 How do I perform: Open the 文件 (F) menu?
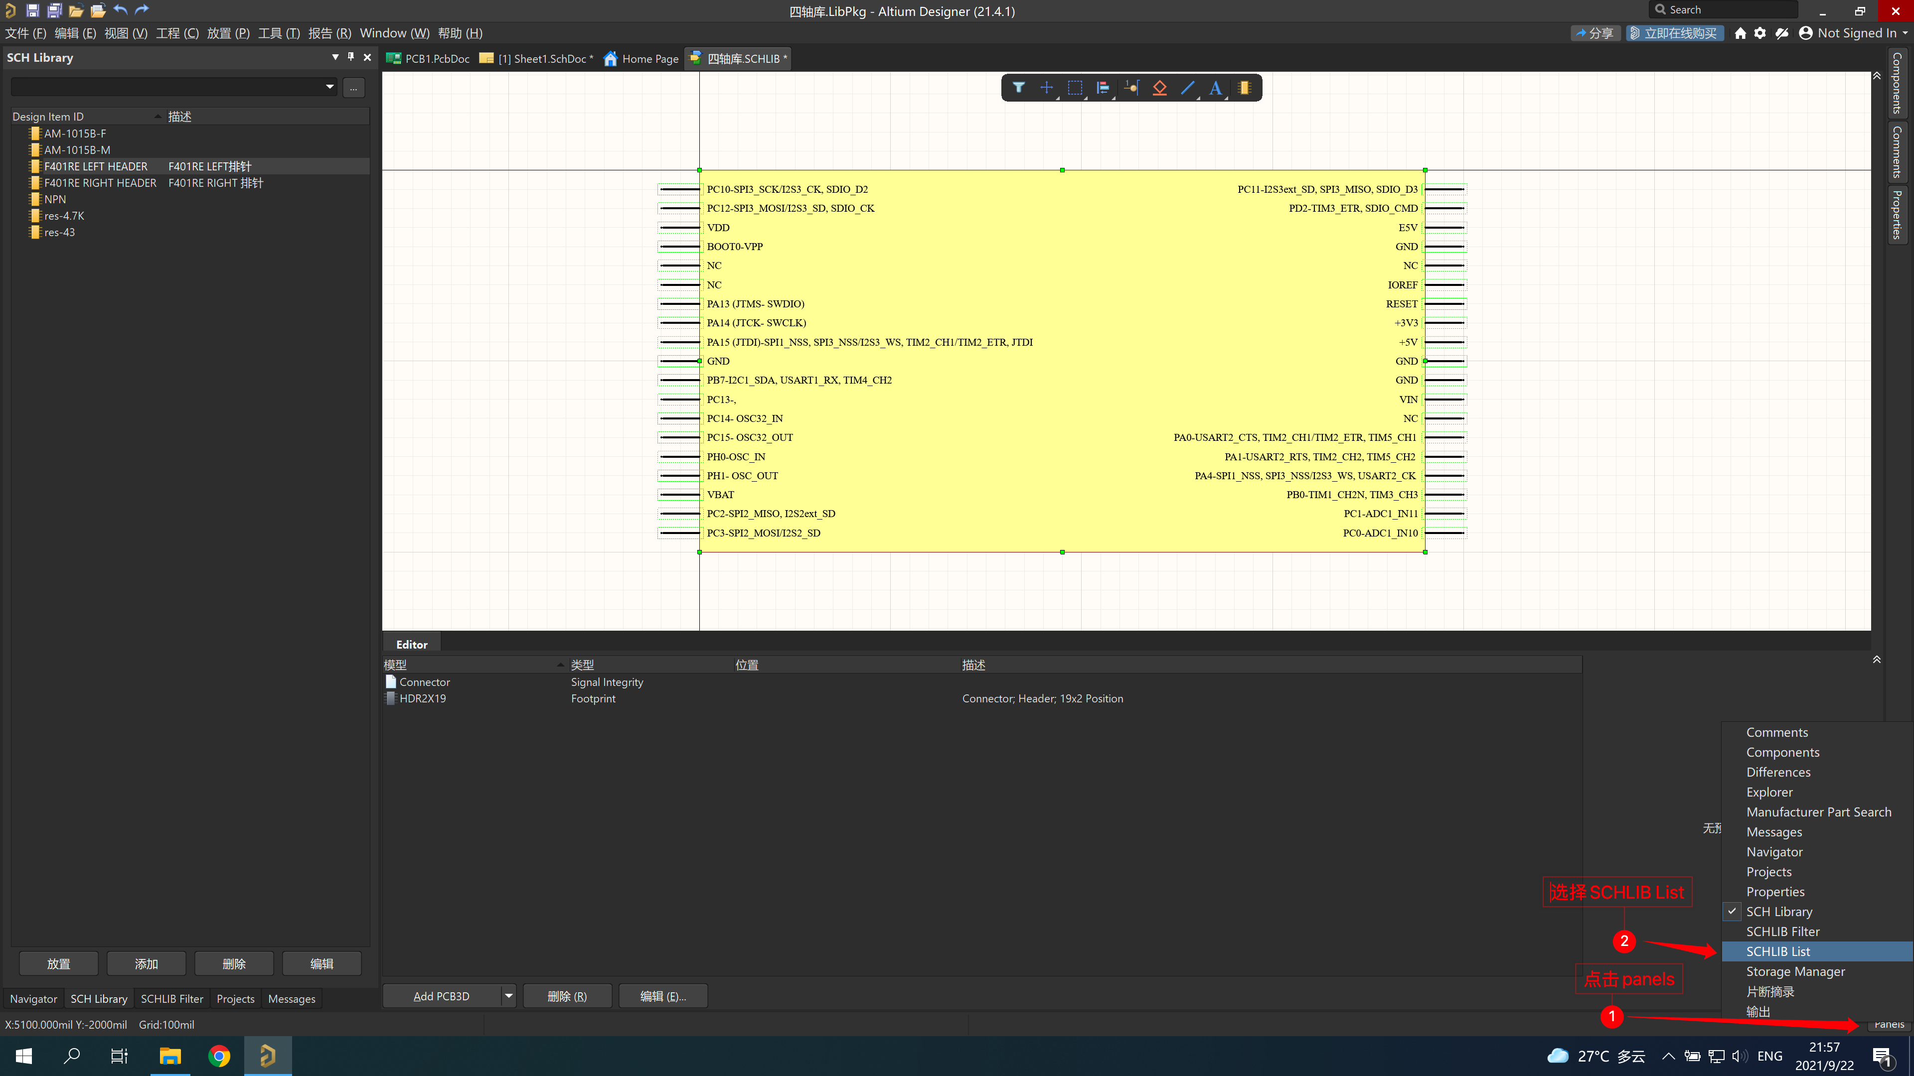[x=26, y=33]
